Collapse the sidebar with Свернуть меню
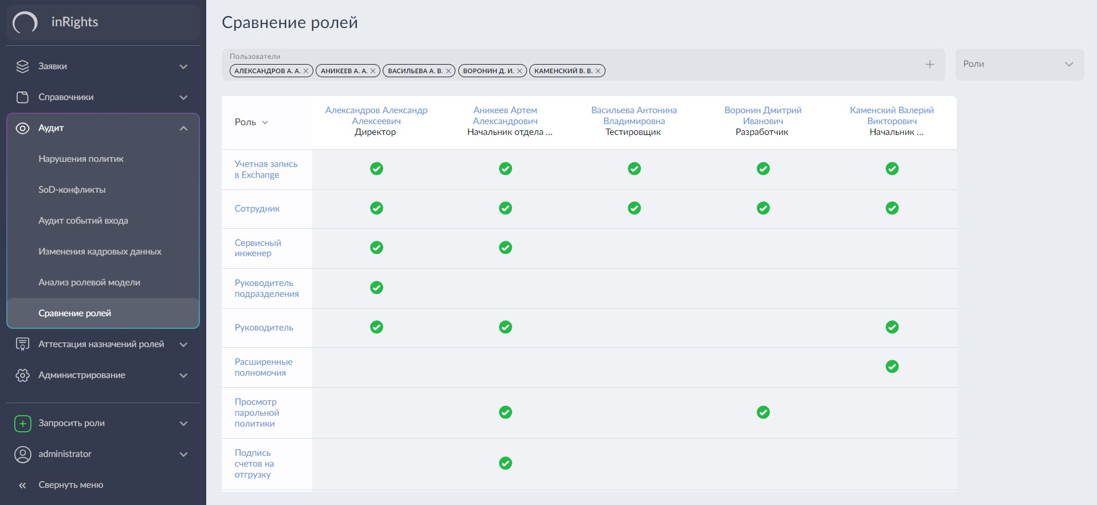The image size is (1097, 505). 70,485
